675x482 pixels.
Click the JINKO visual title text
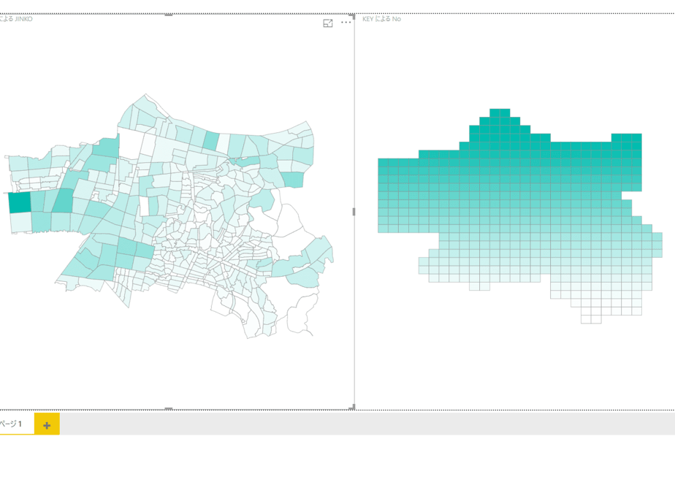click(x=16, y=19)
